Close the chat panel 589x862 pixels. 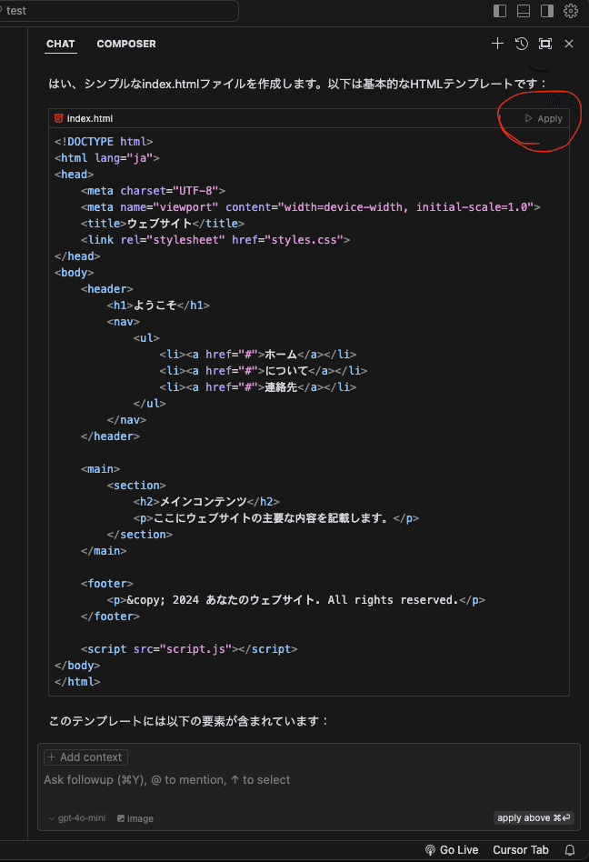[569, 44]
